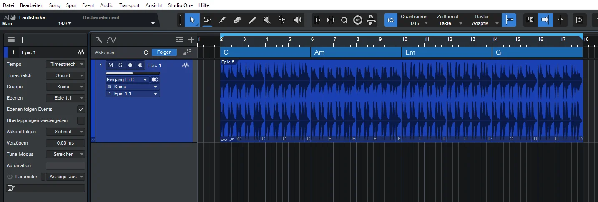Open the track list presets icon
Viewport: 598px width, 202px height.
pyautogui.click(x=179, y=40)
